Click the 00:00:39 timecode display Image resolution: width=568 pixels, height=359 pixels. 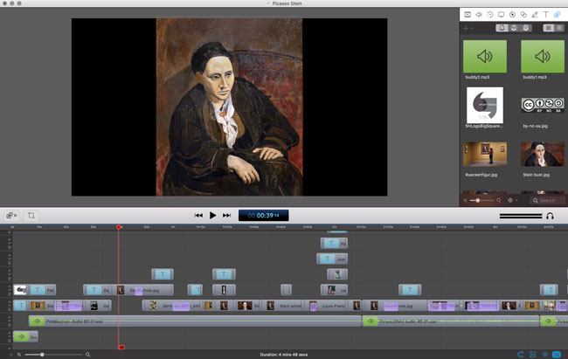click(x=263, y=216)
